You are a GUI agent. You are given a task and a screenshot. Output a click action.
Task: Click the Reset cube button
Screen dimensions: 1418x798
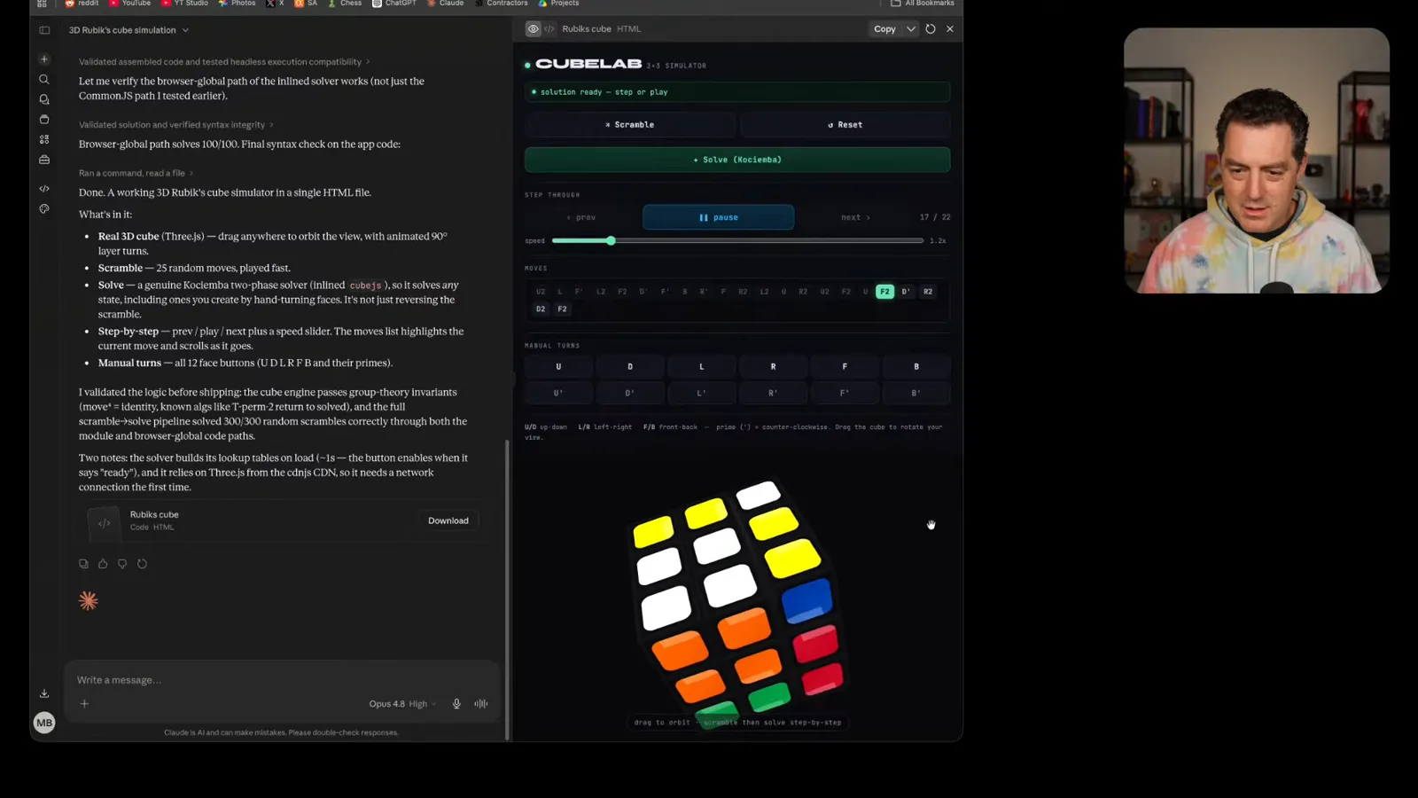(845, 125)
